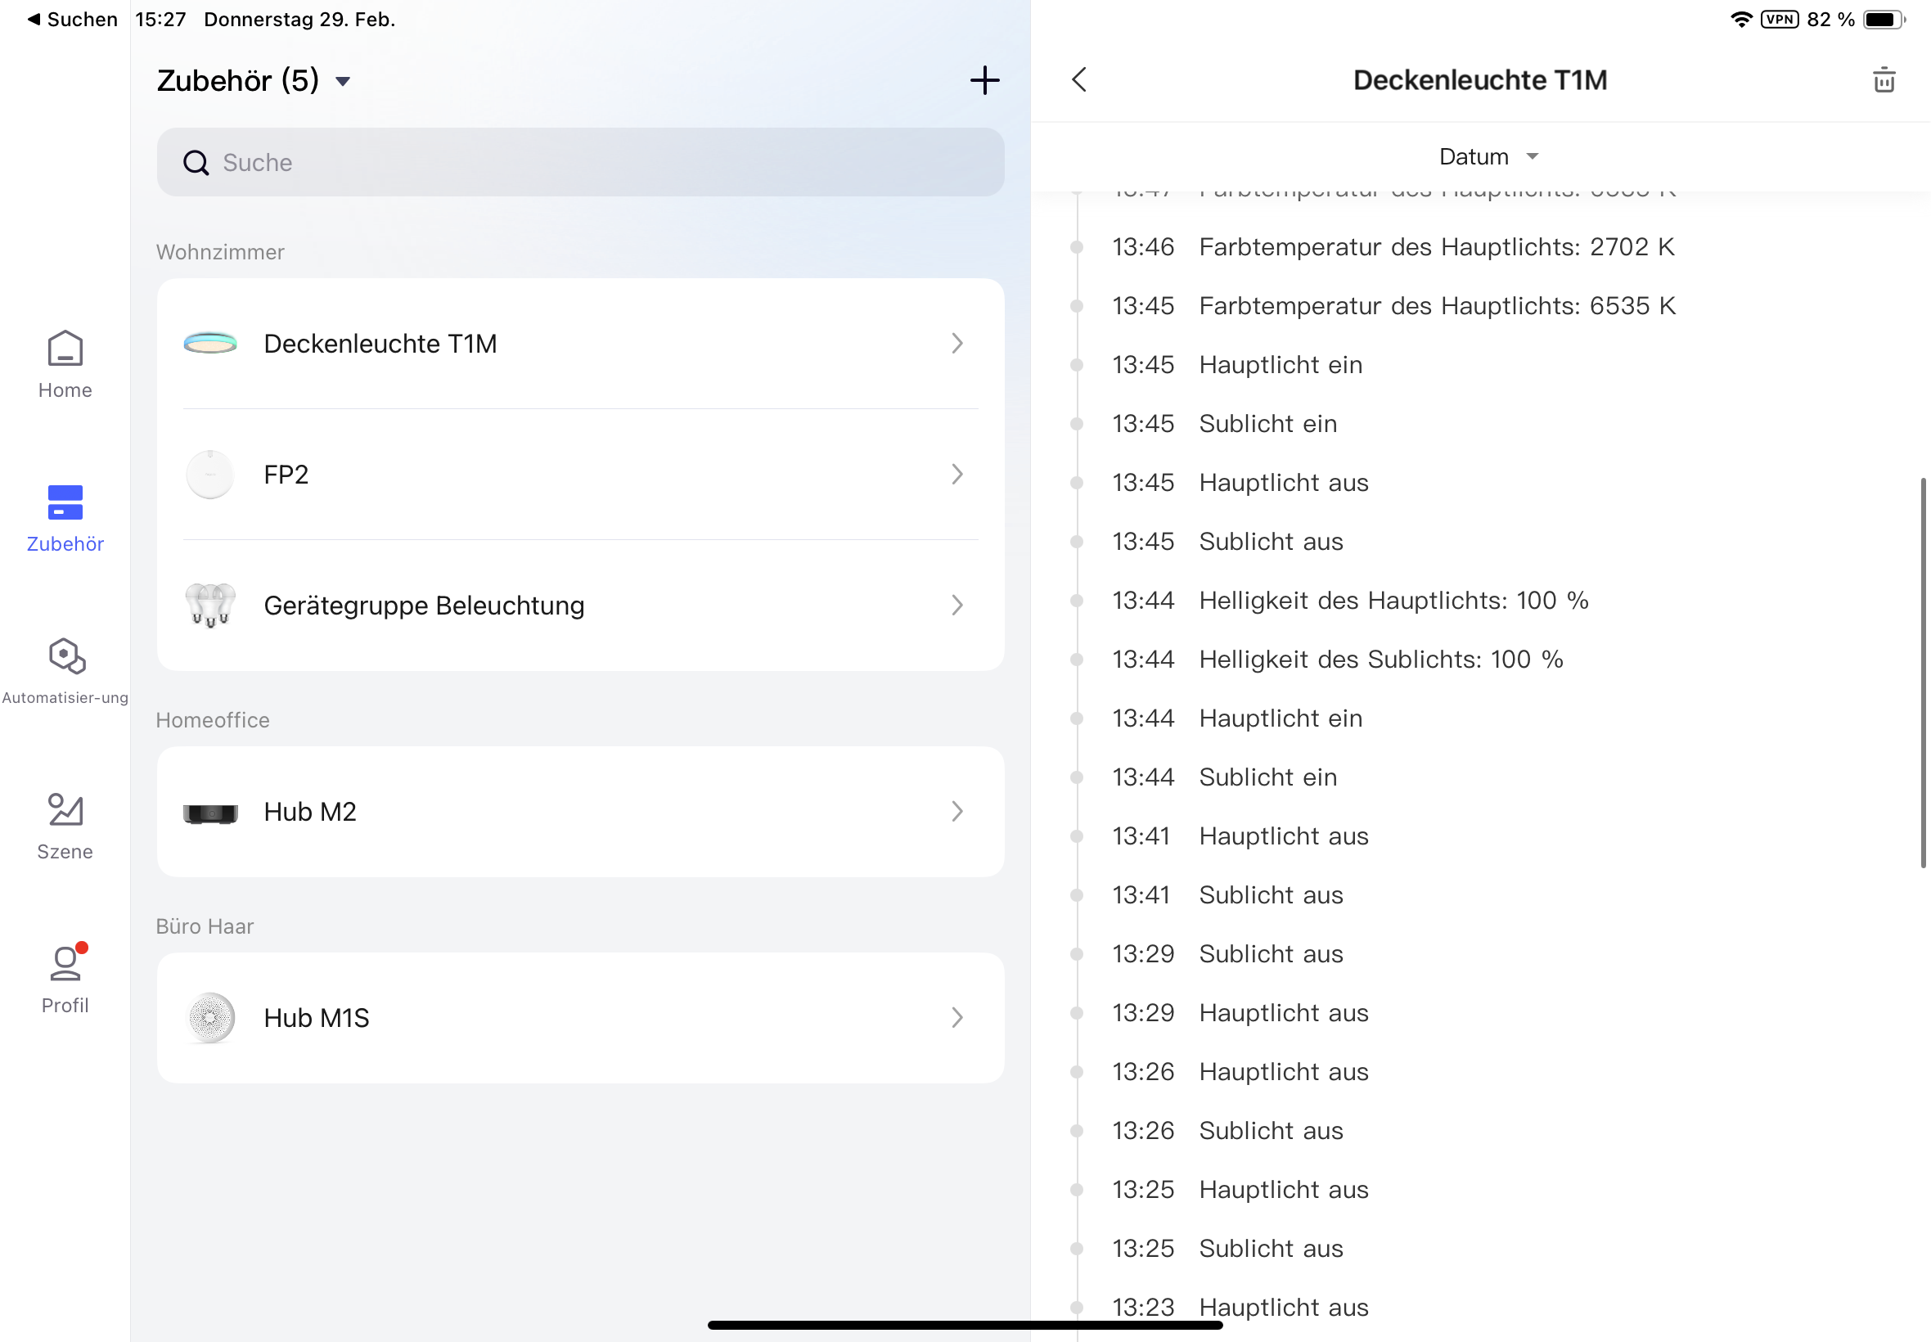Open FP2 details via chevron
1931x1342 pixels.
pyautogui.click(x=956, y=475)
